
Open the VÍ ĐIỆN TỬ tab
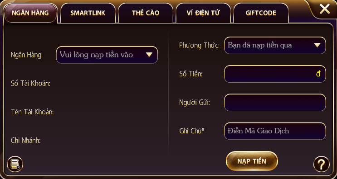pyautogui.click(x=203, y=13)
